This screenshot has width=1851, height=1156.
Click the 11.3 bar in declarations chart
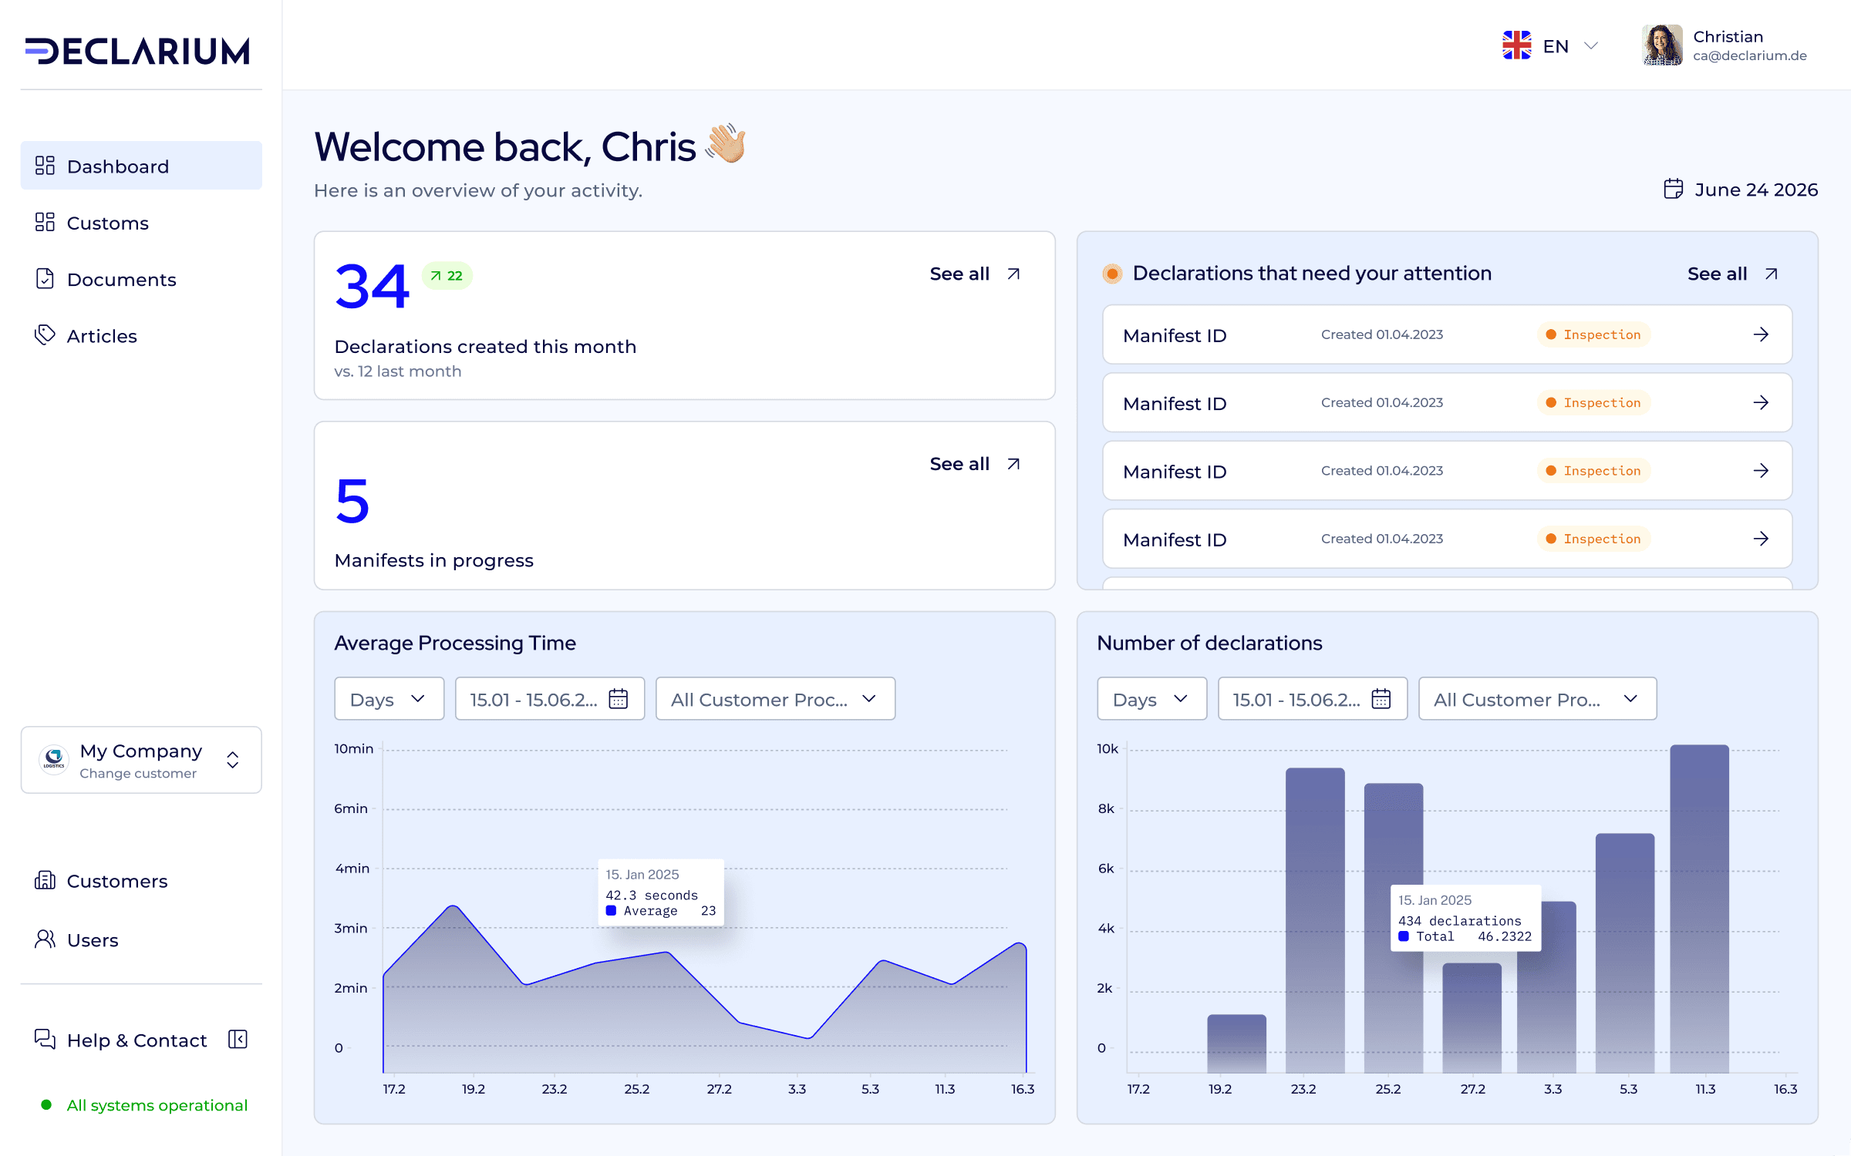1699,909
